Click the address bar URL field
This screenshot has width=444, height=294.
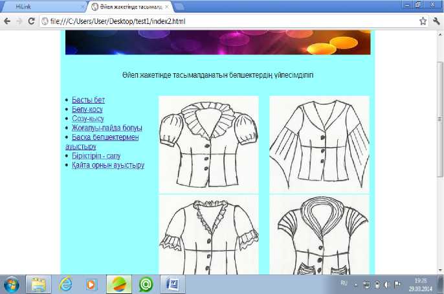click(x=227, y=21)
